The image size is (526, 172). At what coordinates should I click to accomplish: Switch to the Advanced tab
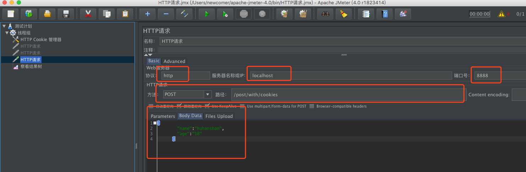coord(174,61)
